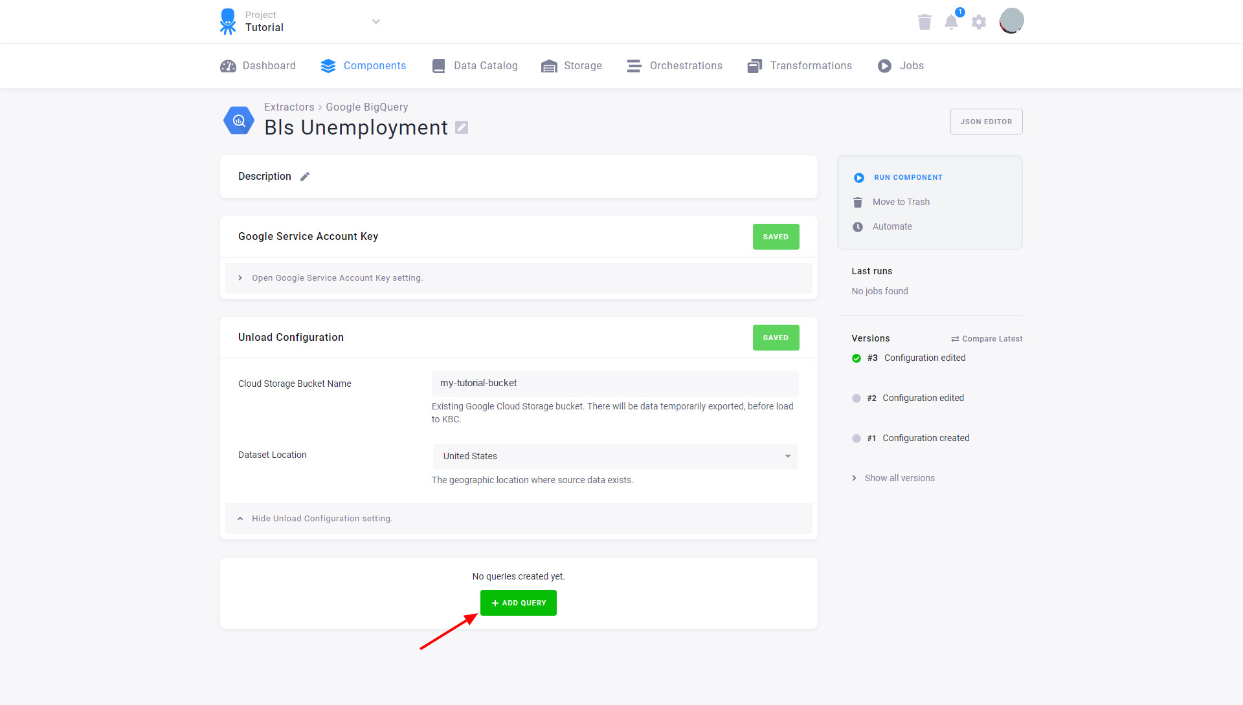This screenshot has height=705, width=1243.
Task: Click the Google Service Account Key heading
Action: (308, 237)
